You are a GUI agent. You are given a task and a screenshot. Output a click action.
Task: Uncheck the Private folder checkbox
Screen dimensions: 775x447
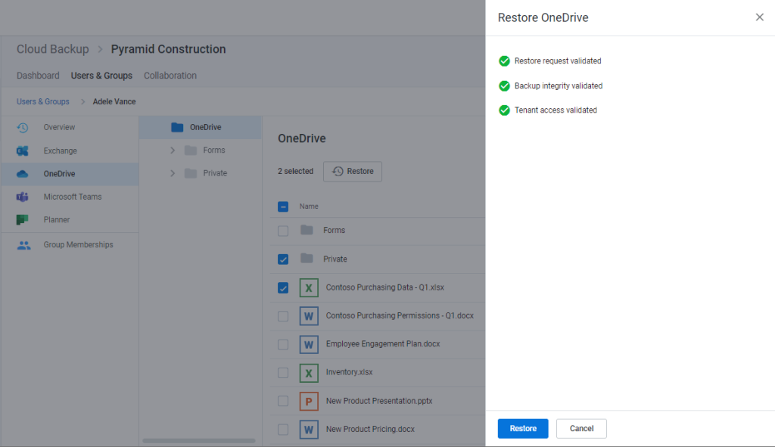coord(283,259)
